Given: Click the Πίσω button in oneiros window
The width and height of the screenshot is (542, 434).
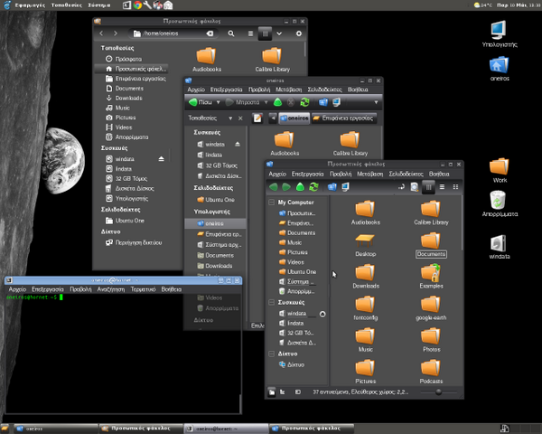Looking at the screenshot, I should (x=201, y=102).
